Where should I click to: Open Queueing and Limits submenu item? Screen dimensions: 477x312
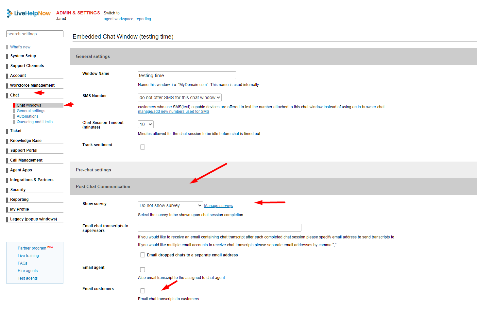click(35, 122)
